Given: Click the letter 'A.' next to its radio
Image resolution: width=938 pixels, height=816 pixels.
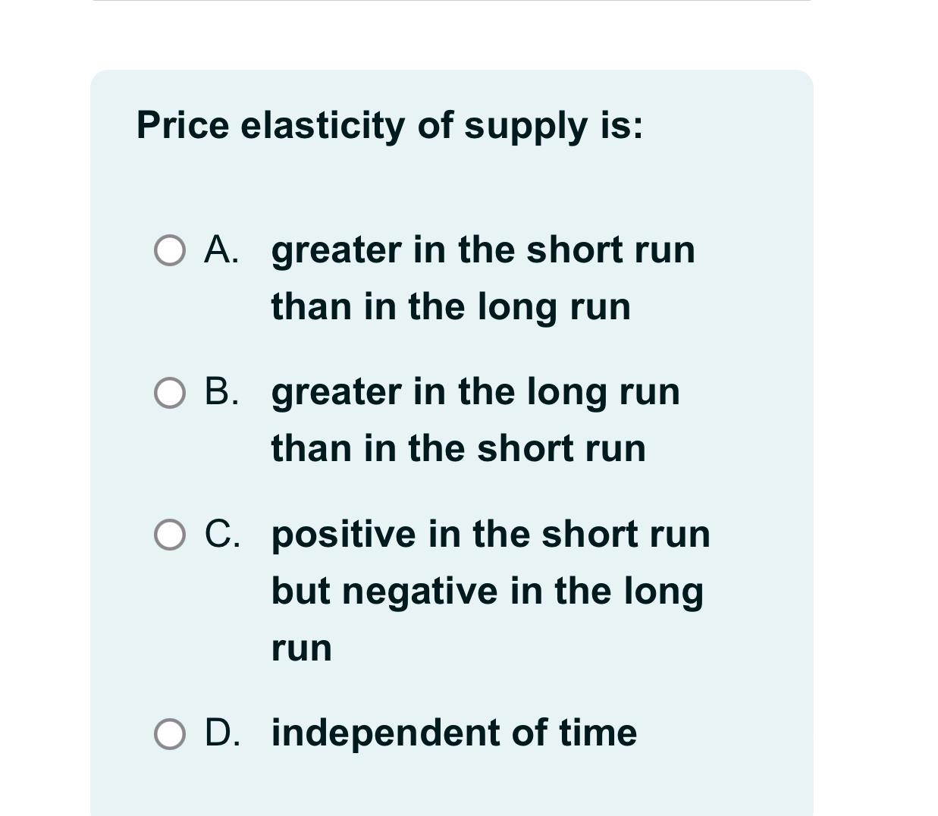Looking at the screenshot, I should pyautogui.click(x=222, y=250).
